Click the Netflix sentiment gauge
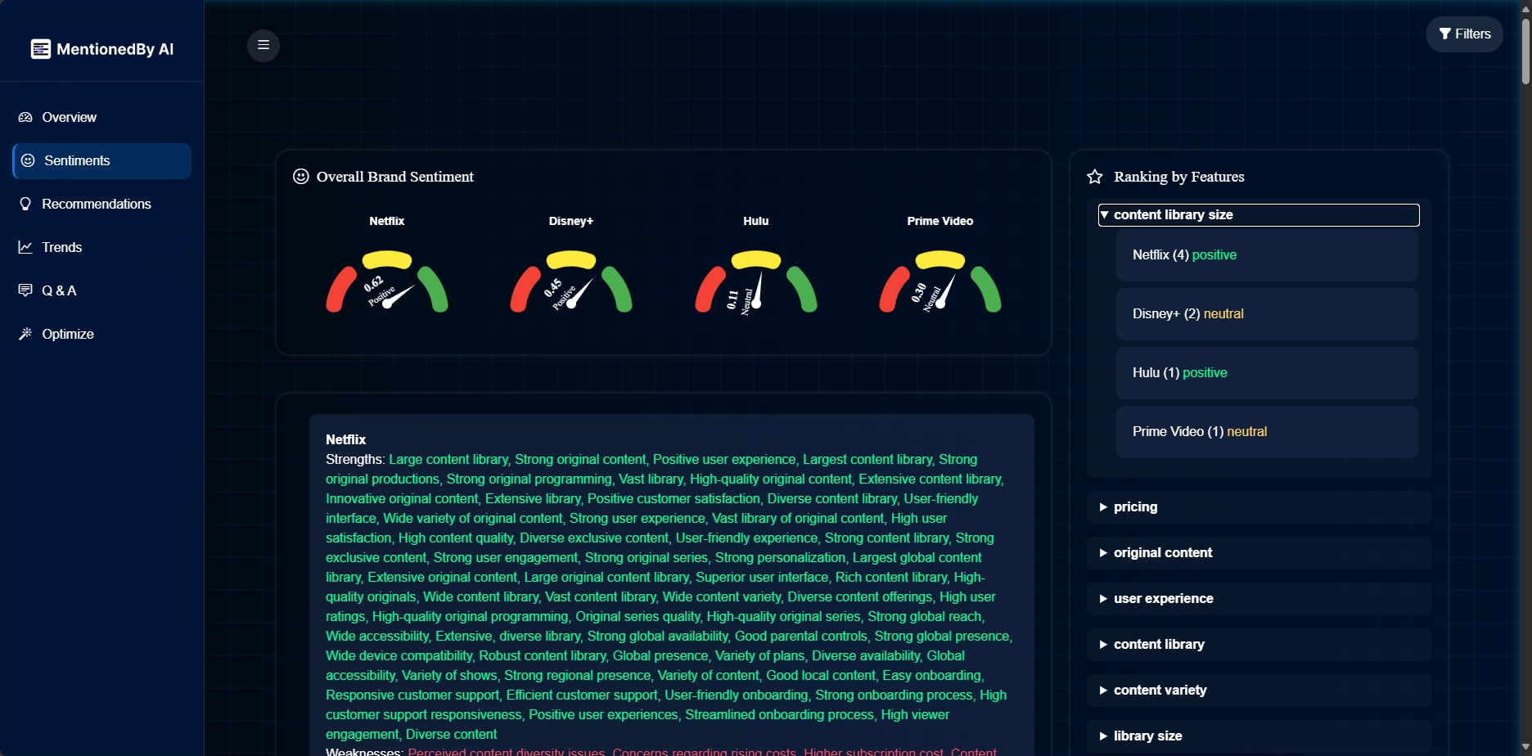The height and width of the screenshot is (756, 1532). [387, 281]
